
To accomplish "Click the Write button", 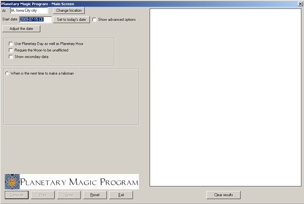I will (x=69, y=195).
